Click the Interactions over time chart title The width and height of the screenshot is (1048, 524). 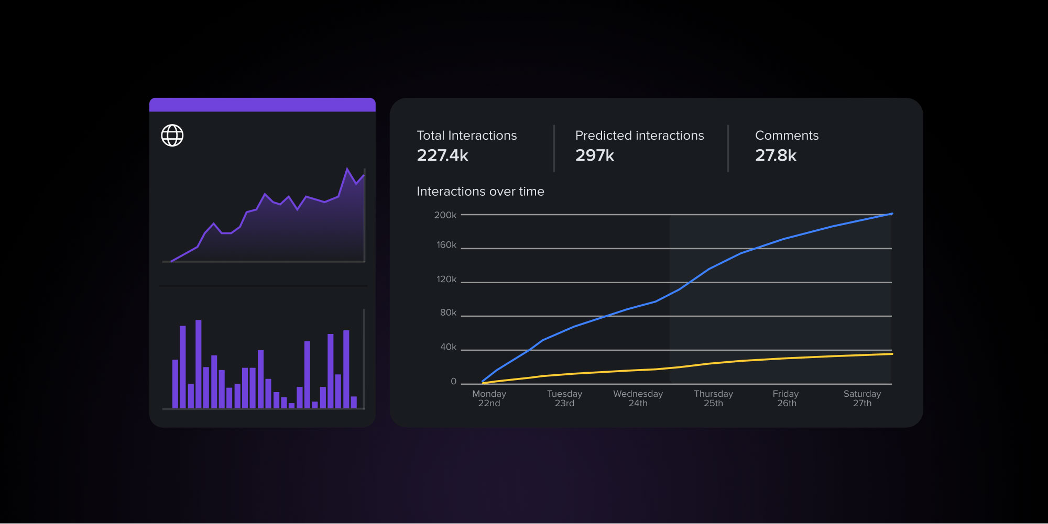coord(480,192)
